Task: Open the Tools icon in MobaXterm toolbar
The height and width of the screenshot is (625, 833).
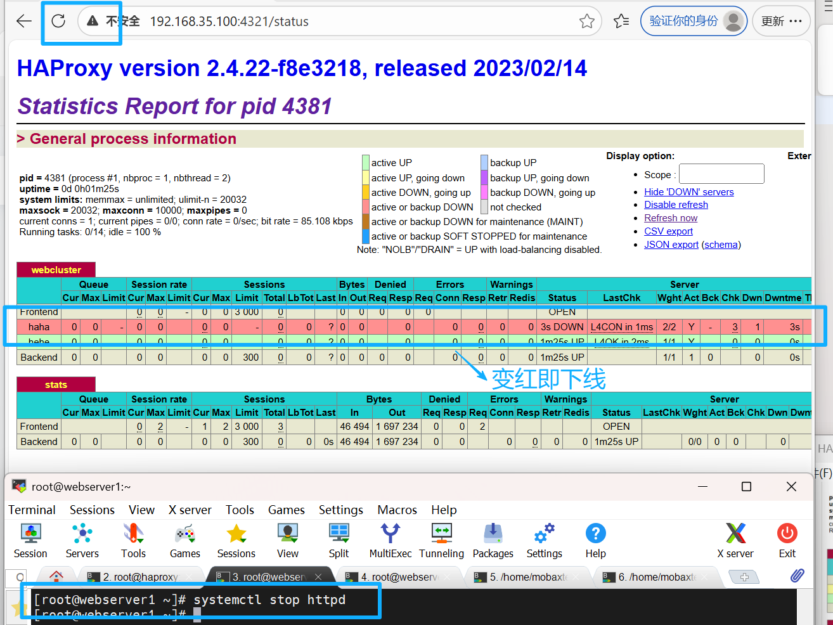Action: pos(133,534)
